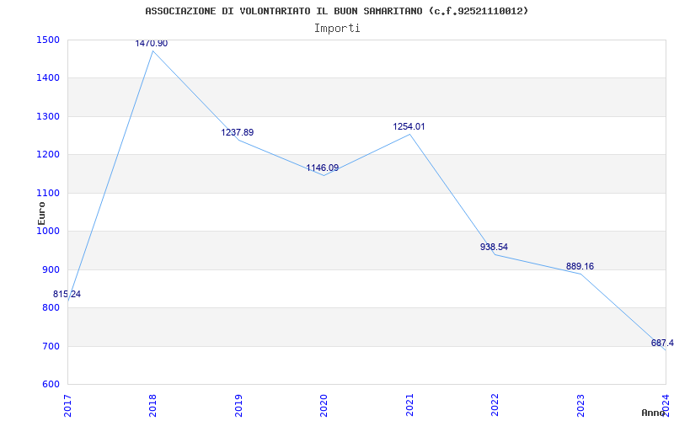Click the Anno axis title

pyautogui.click(x=653, y=413)
